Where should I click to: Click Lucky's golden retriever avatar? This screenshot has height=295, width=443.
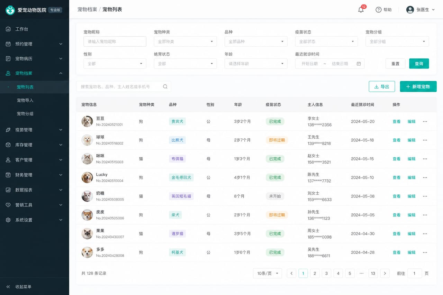87,177
